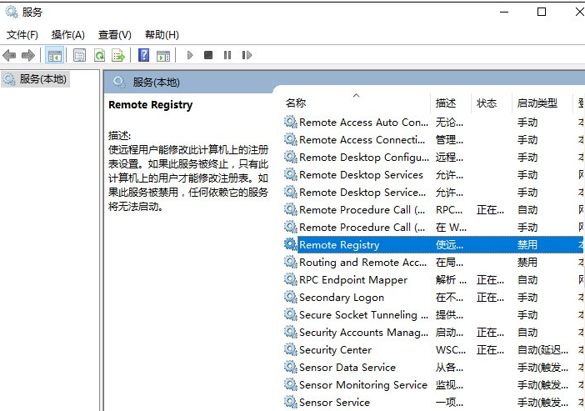The width and height of the screenshot is (585, 411).
Task: Click the Forward arrow in toolbar
Action: click(x=28, y=56)
